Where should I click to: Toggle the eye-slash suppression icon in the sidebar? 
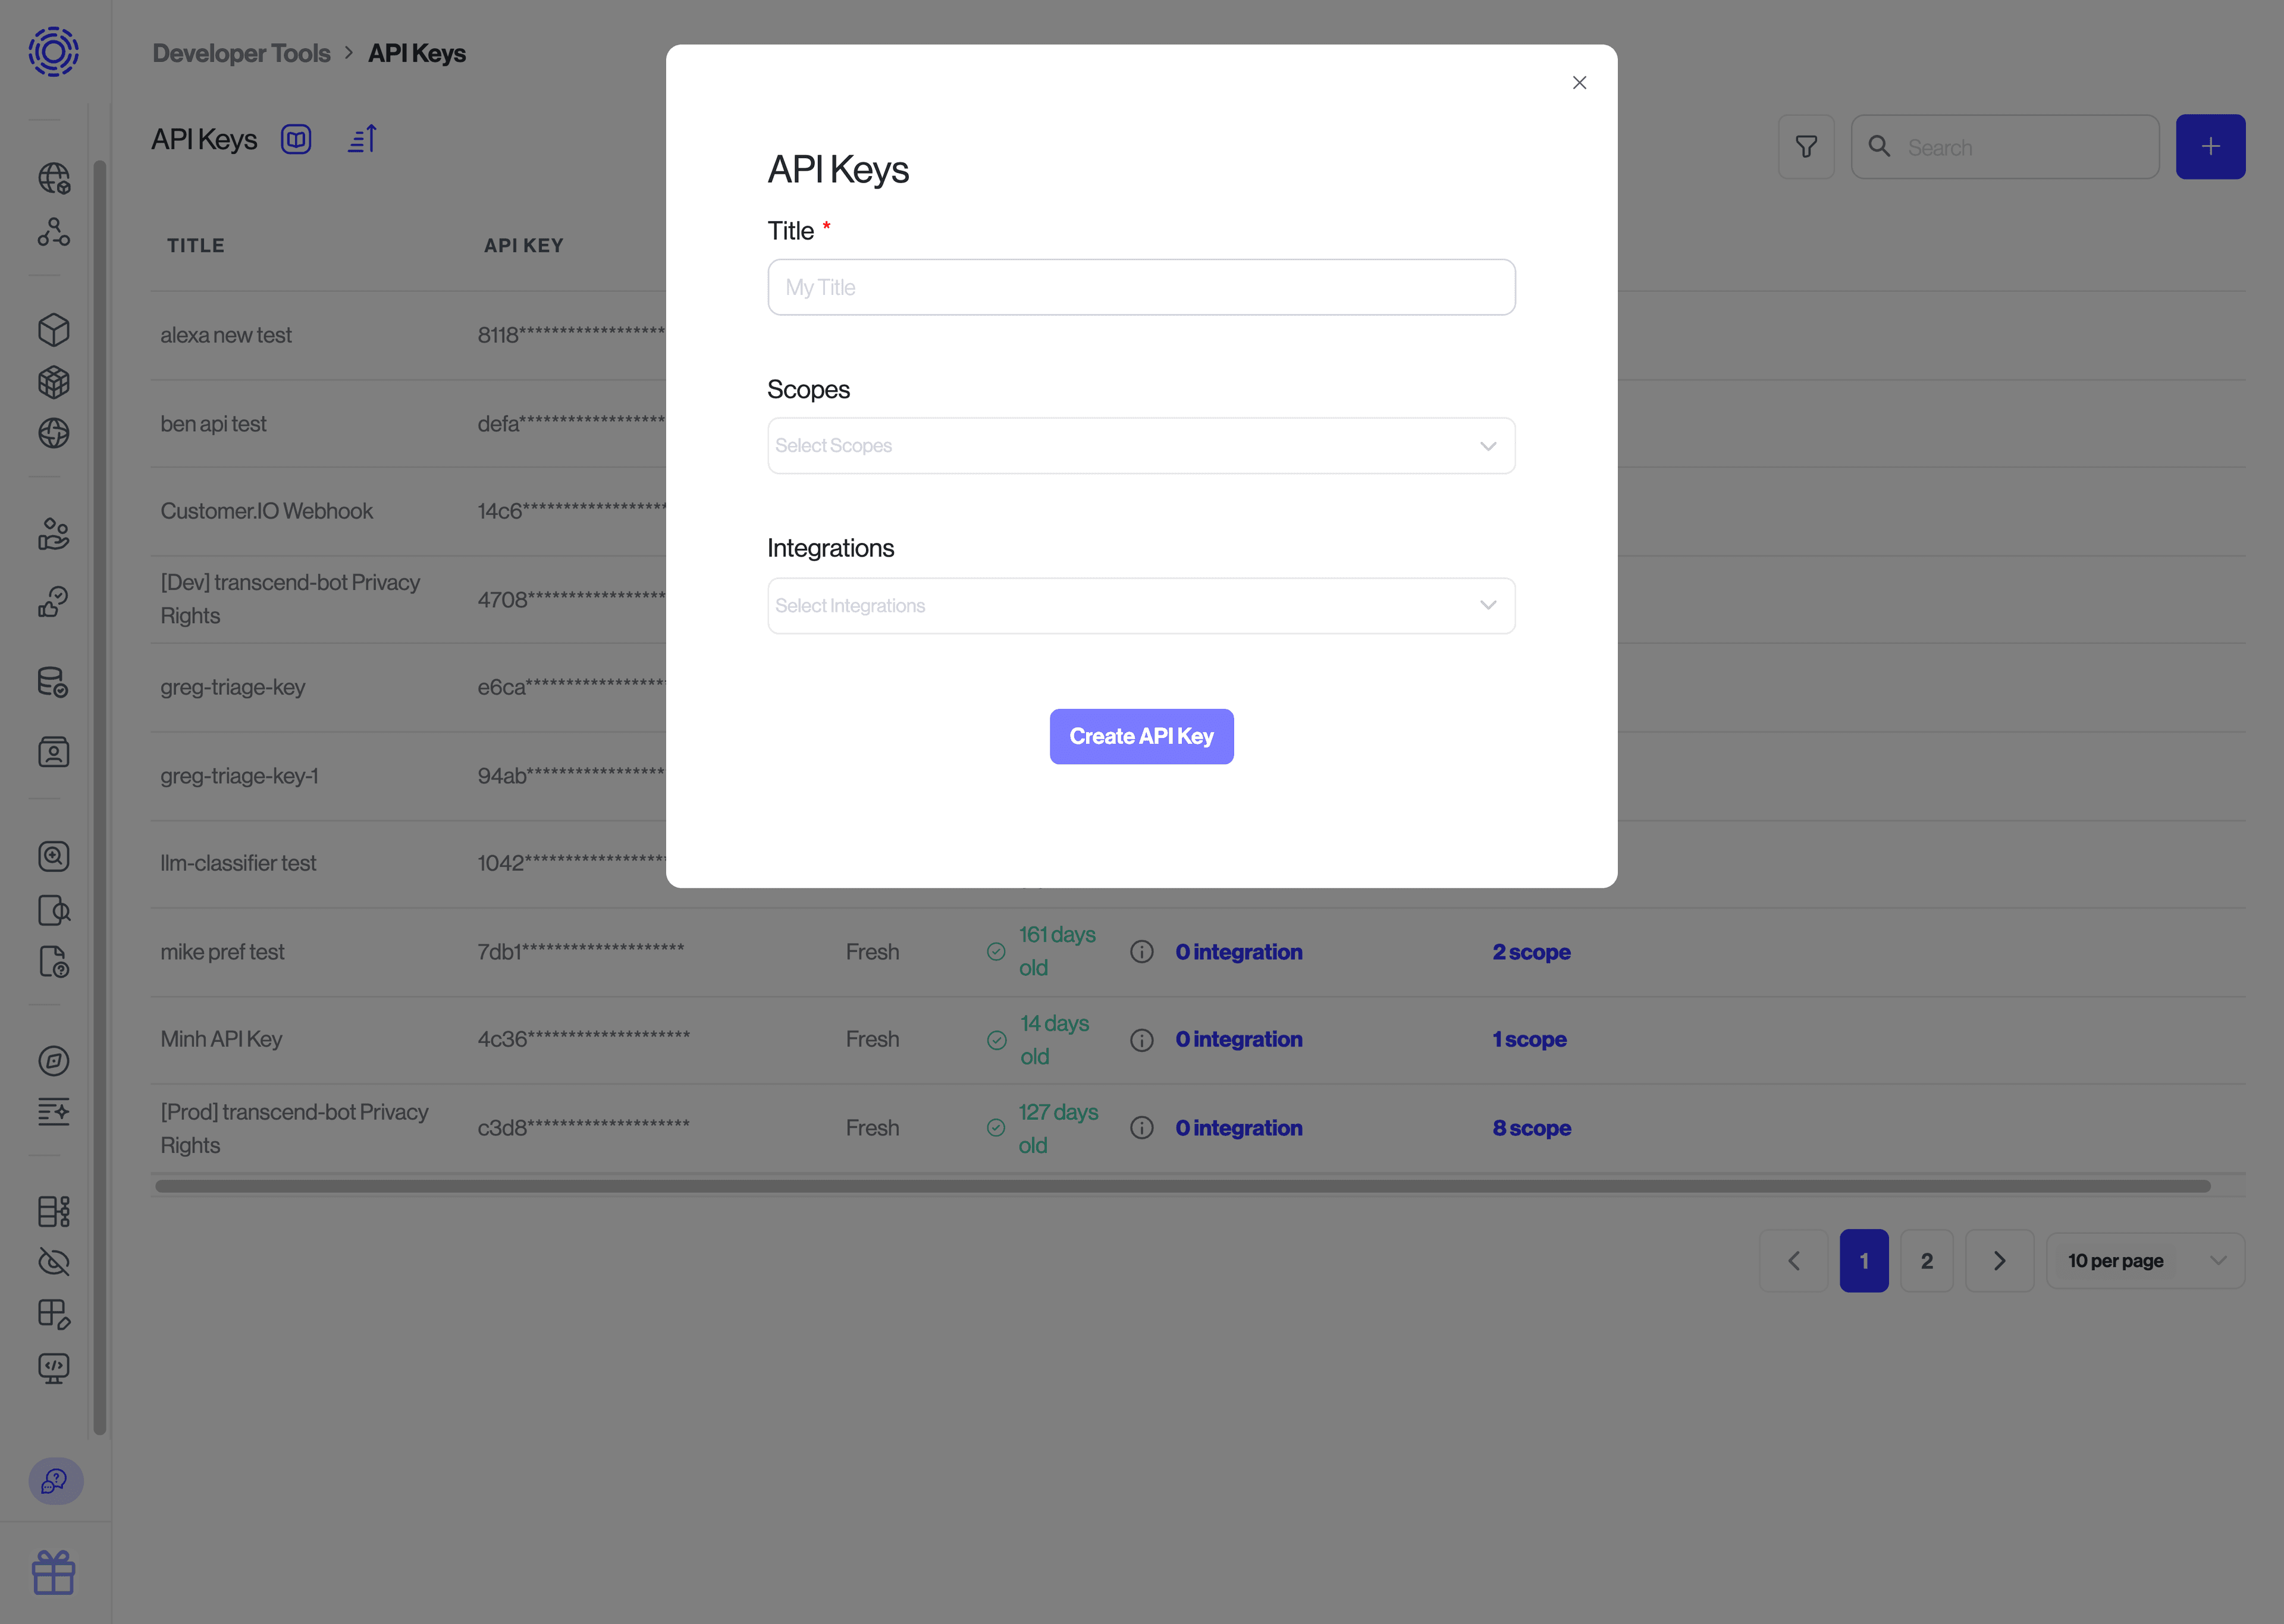(53, 1262)
